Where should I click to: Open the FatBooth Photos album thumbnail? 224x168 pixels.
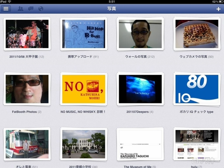coord(27,89)
